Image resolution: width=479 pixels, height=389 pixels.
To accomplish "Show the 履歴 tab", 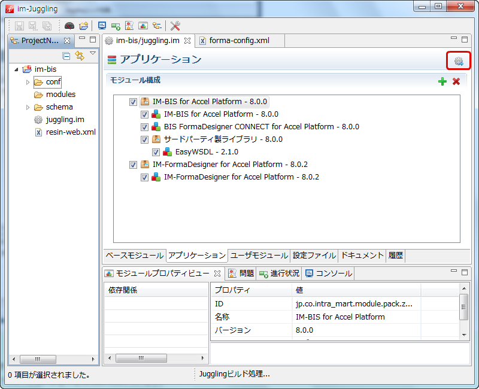I will (396, 256).
